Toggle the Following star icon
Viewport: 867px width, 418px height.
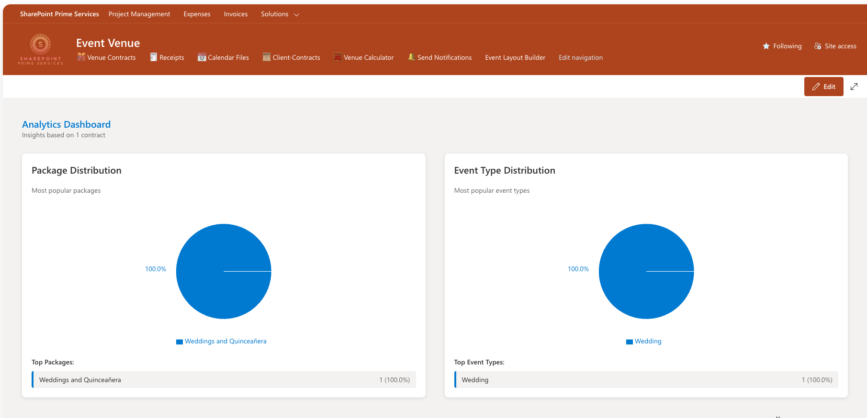766,46
